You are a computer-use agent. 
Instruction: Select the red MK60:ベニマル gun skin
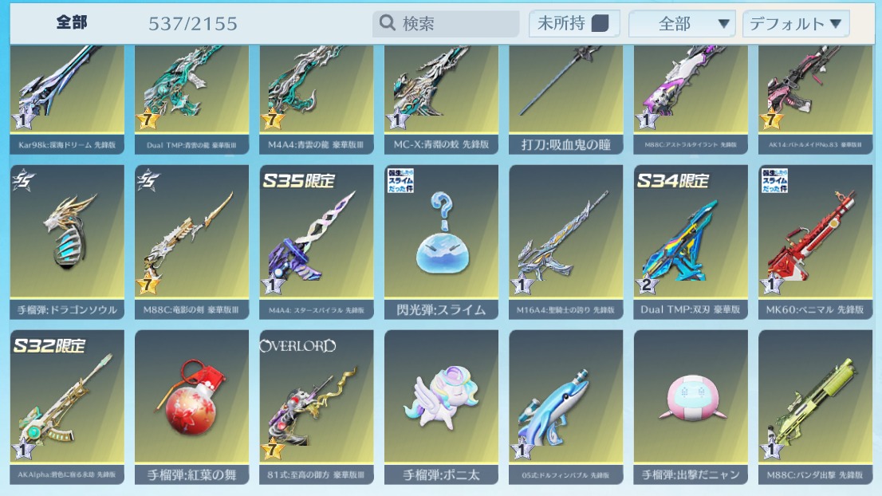[815, 242]
